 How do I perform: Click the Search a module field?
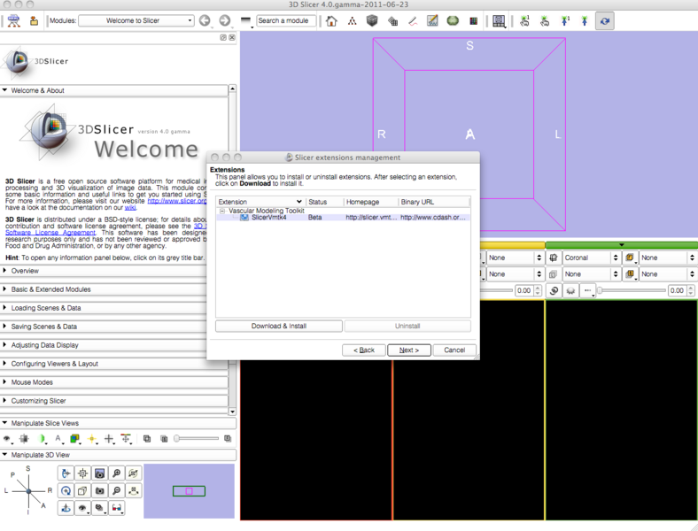[285, 20]
